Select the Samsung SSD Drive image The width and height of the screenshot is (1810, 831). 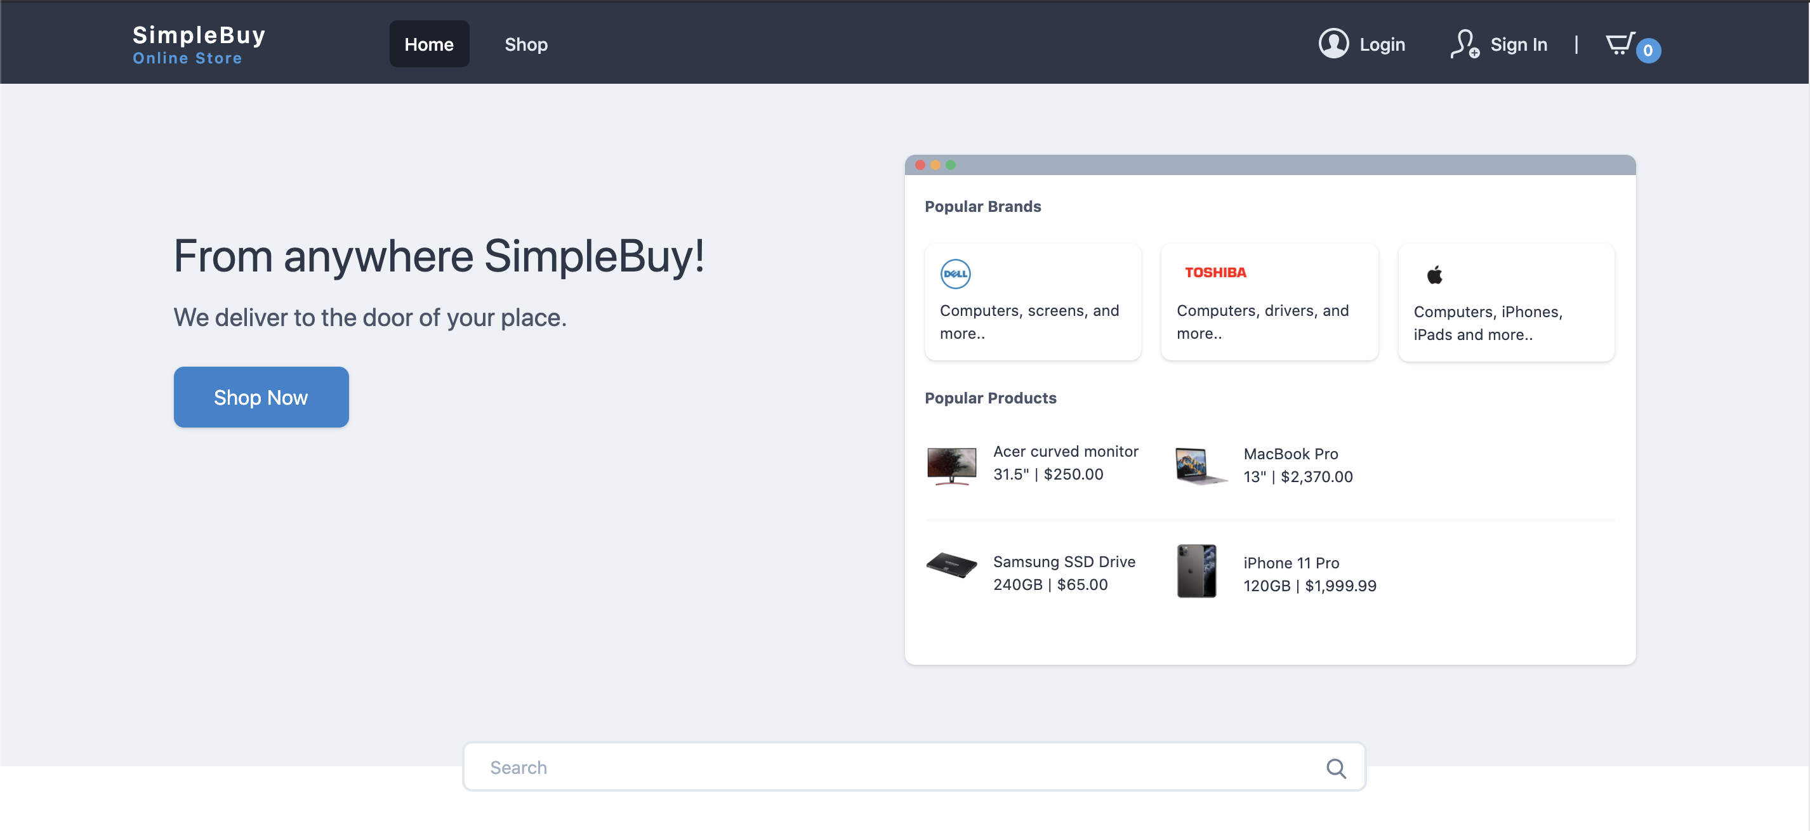coord(951,565)
